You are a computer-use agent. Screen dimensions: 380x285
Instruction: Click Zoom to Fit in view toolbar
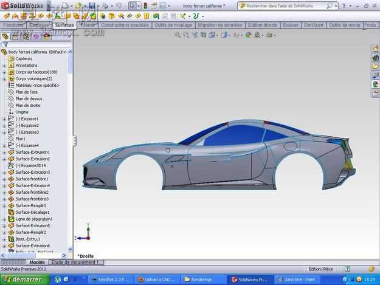(x=178, y=35)
